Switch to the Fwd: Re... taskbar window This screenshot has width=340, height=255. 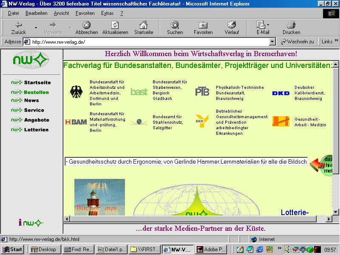(79, 249)
